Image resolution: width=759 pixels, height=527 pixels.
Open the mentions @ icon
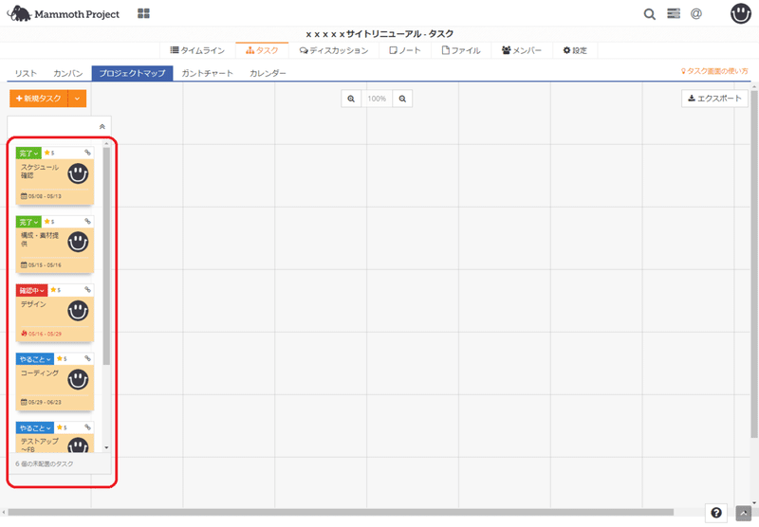click(x=696, y=13)
